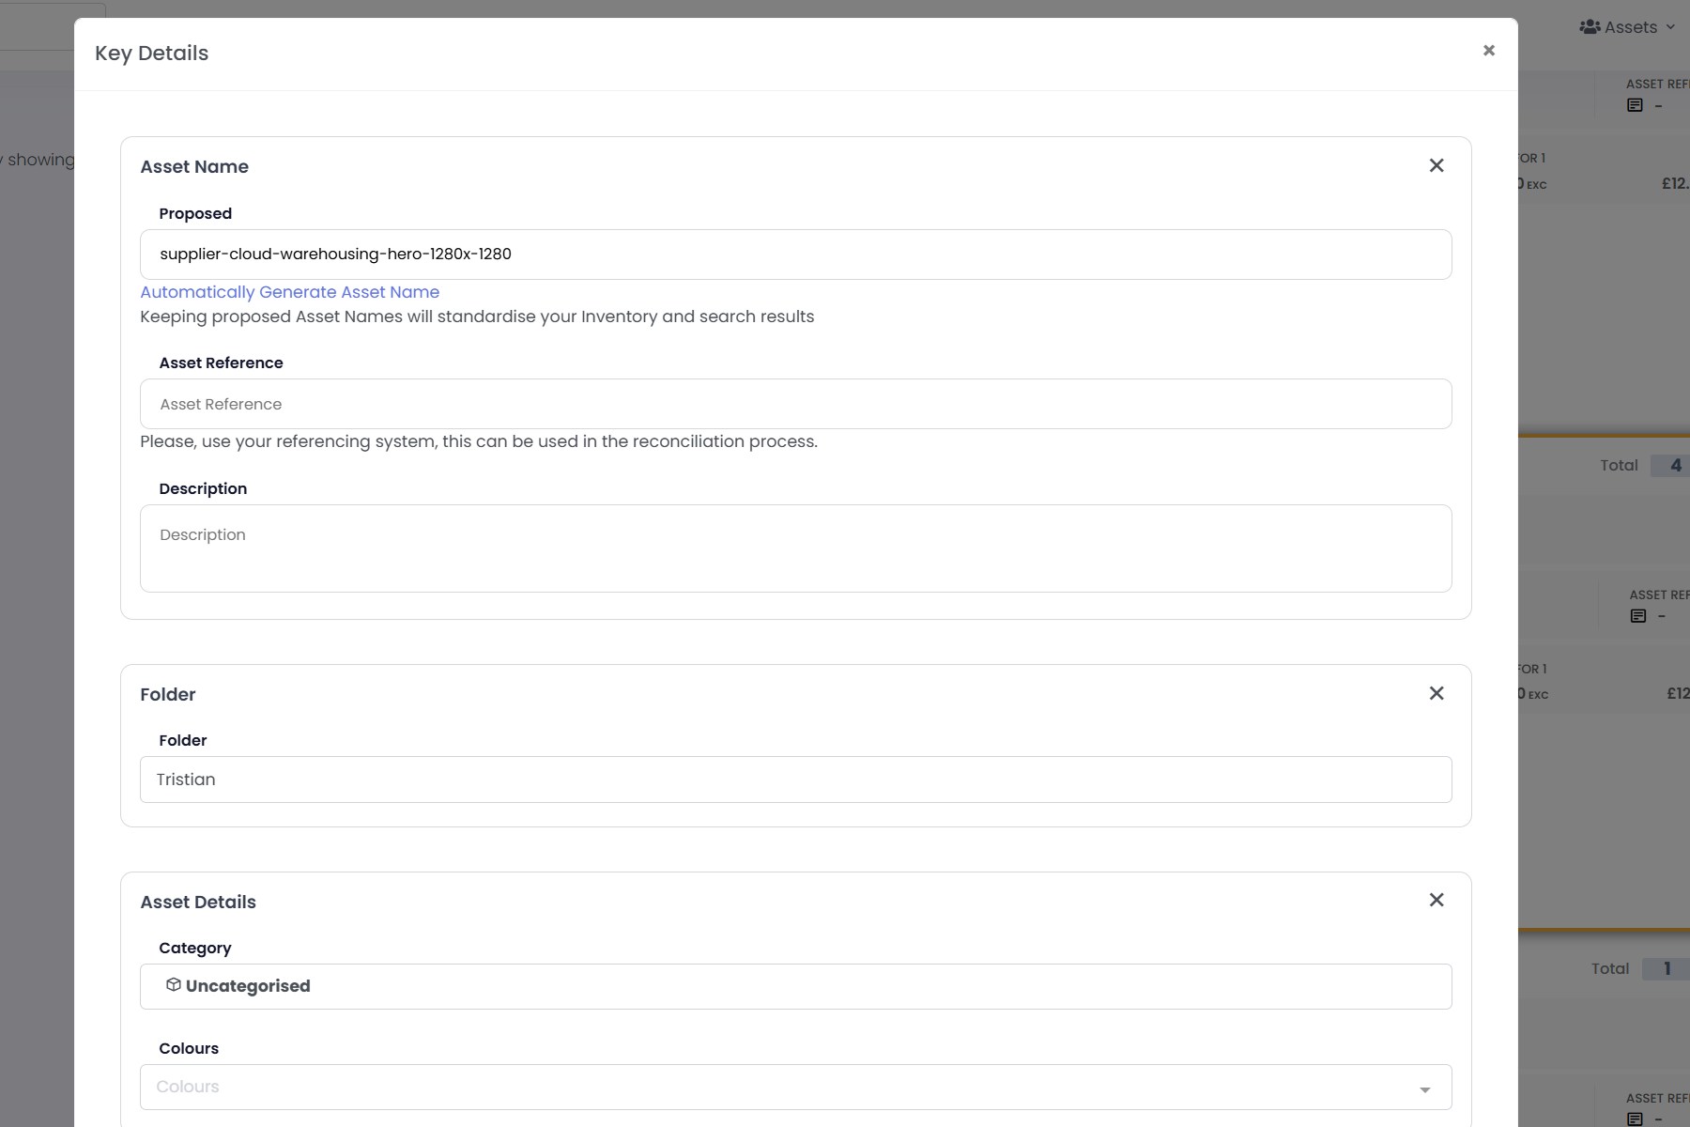
Task: Open the Colours dropdown arrow
Action: (1424, 1089)
